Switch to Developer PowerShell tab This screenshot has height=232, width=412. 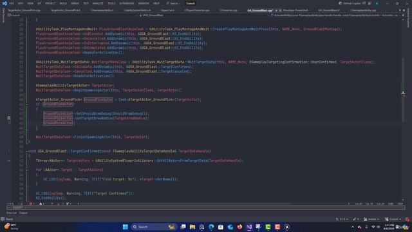pos(295,10)
